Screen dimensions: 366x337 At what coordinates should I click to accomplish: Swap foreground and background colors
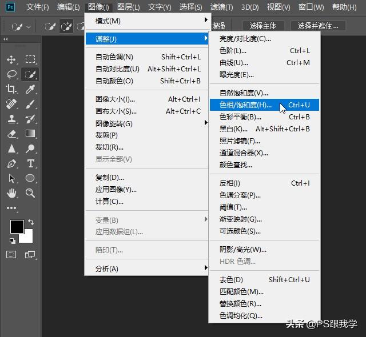click(x=31, y=222)
